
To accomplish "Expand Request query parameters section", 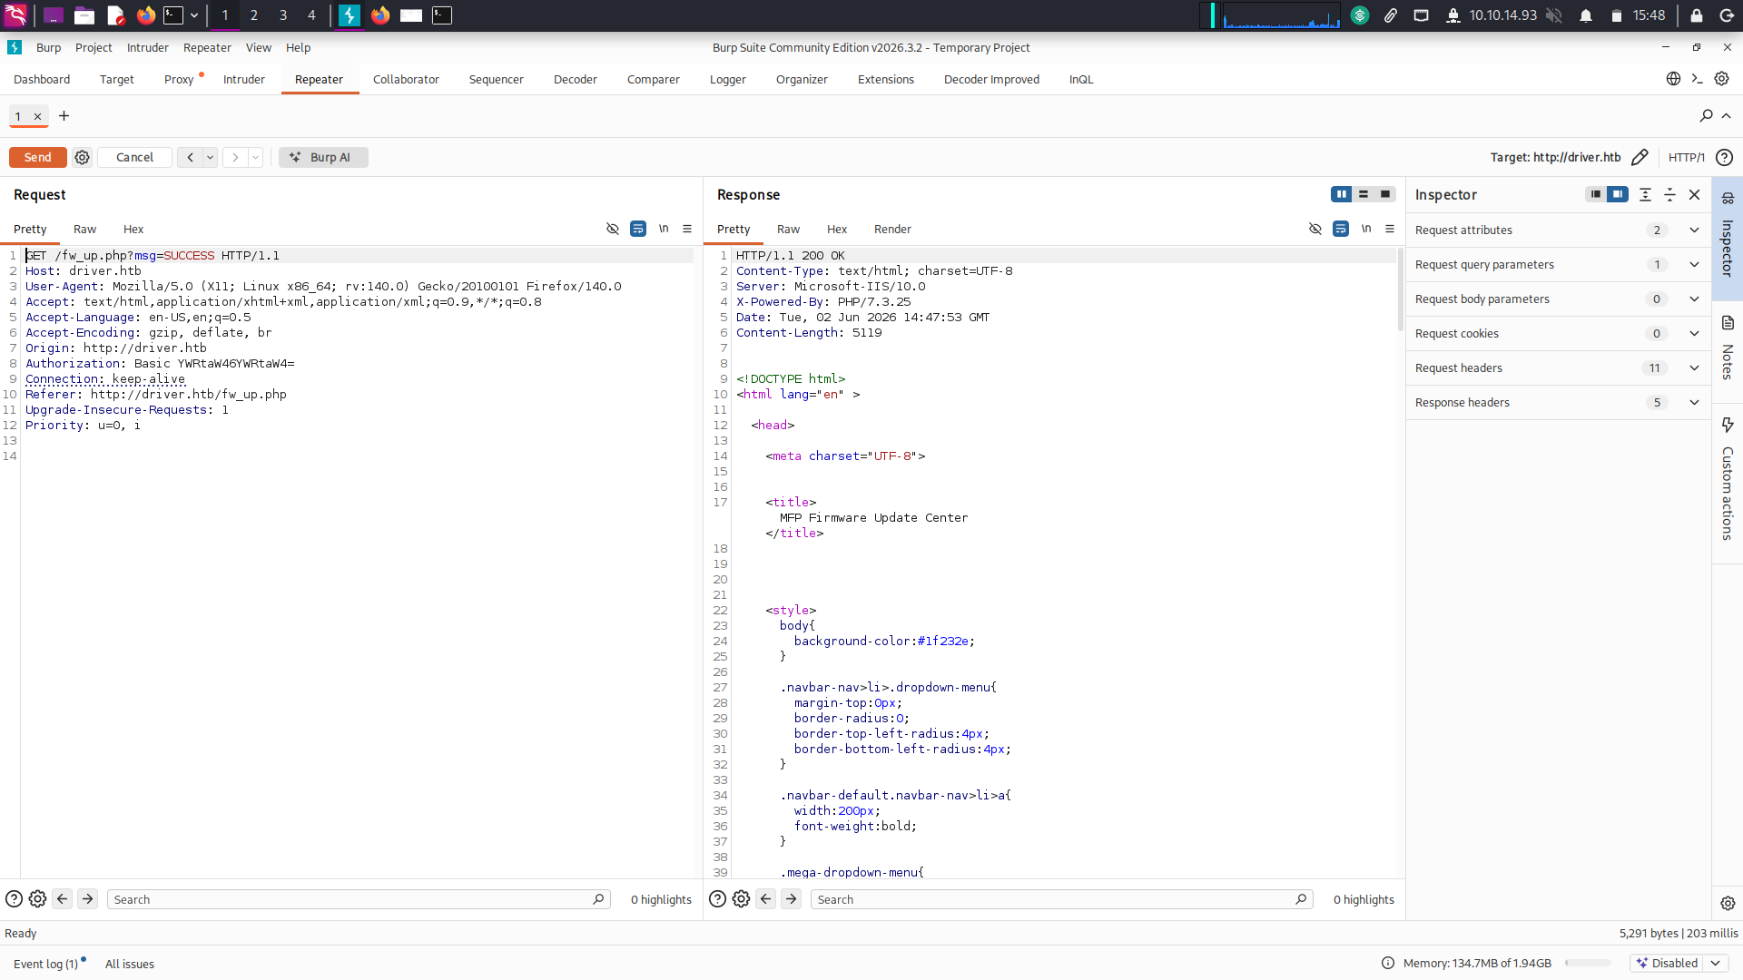I will click(1558, 264).
